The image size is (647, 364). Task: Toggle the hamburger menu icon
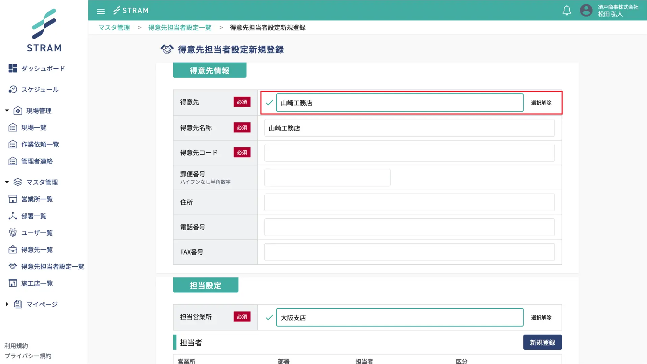tap(101, 11)
